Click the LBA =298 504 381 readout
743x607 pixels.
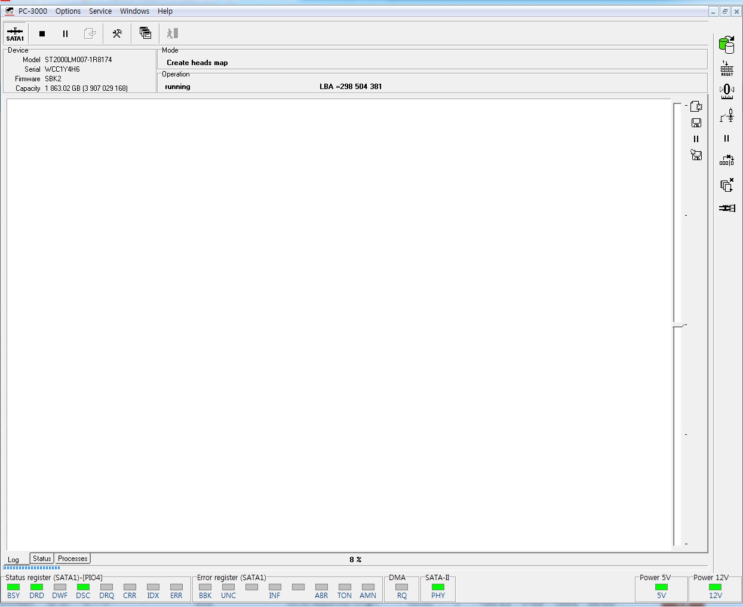[x=351, y=87]
